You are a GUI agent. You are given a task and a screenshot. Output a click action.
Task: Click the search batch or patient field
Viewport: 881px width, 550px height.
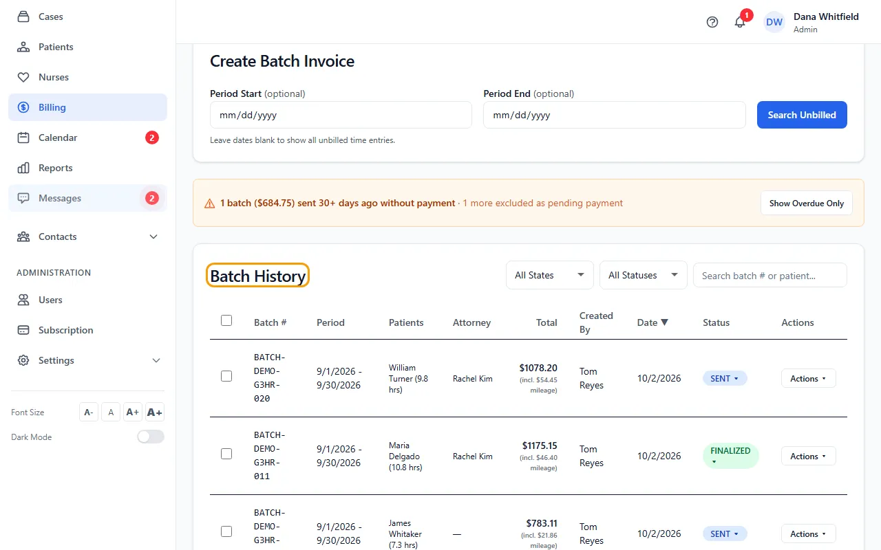pyautogui.click(x=770, y=275)
